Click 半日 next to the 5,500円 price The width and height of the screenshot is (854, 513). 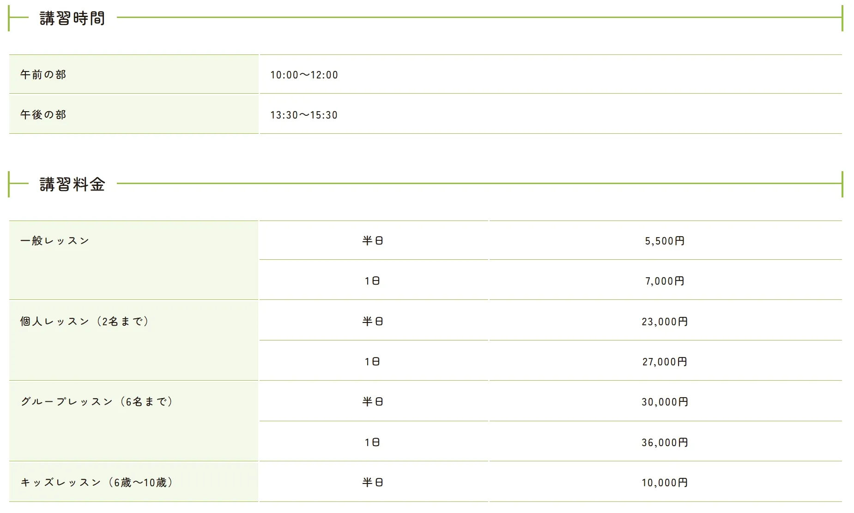pyautogui.click(x=372, y=241)
